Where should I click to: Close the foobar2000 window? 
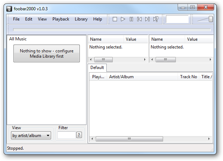click(206, 7)
